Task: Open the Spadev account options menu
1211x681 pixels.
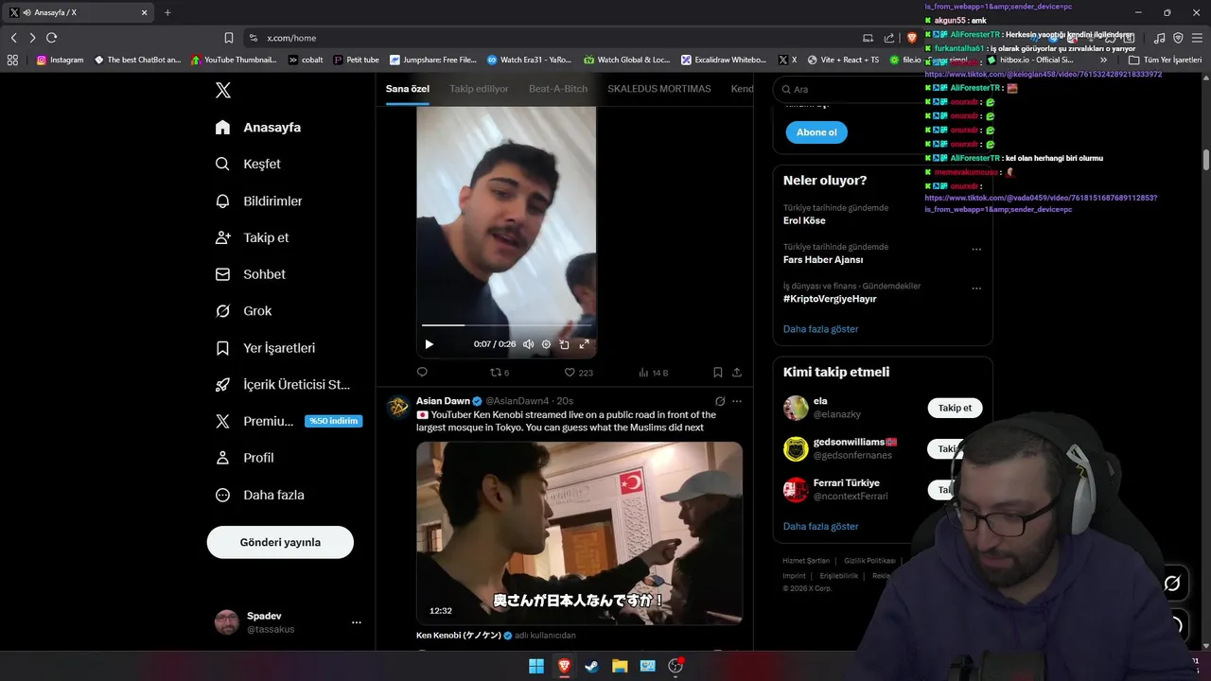Action: (x=356, y=622)
